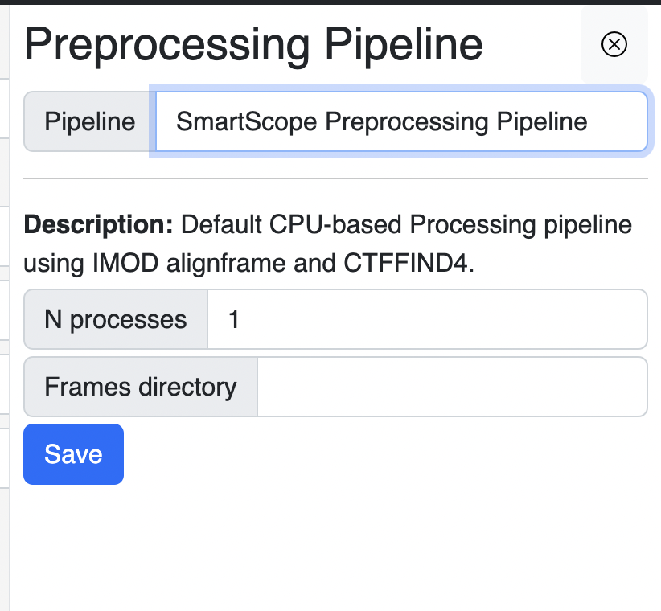Click the horizontal divider below Pipeline
The width and height of the screenshot is (661, 611).
point(335,178)
